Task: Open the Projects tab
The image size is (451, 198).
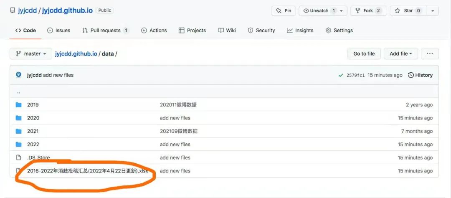Action: pyautogui.click(x=192, y=30)
